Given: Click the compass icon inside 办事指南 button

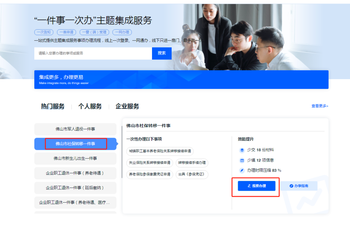Looking at the screenshot, I should click(x=291, y=186).
